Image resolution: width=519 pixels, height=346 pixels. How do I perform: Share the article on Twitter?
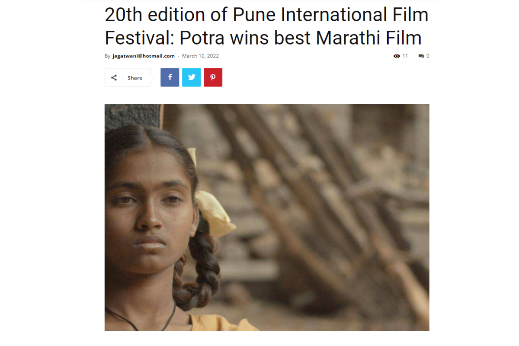[191, 77]
